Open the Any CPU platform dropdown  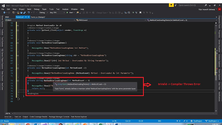57,12
